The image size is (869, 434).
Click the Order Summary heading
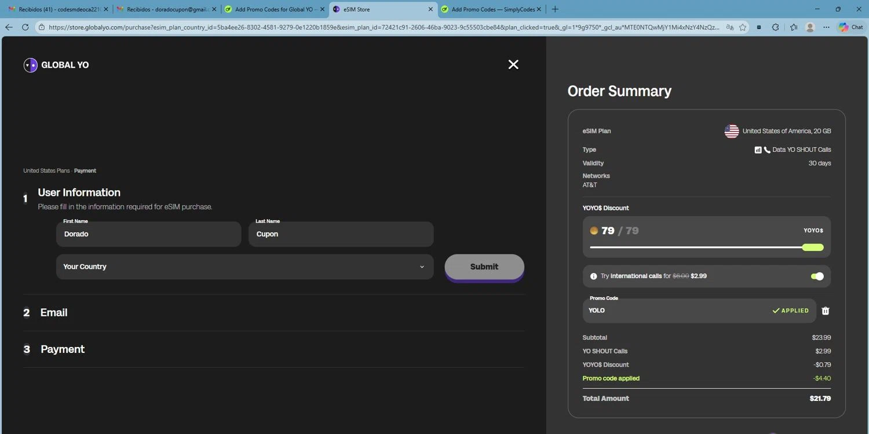click(x=619, y=91)
